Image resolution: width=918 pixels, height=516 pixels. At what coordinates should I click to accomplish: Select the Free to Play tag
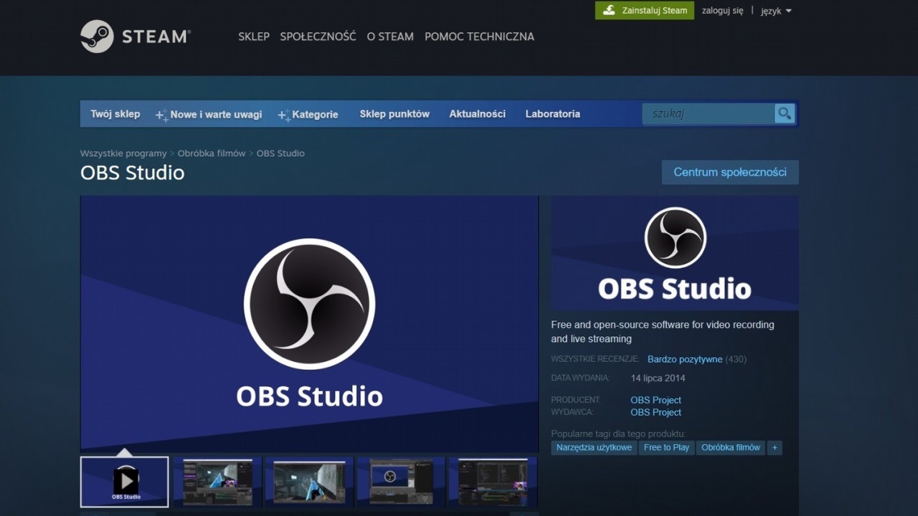666,447
